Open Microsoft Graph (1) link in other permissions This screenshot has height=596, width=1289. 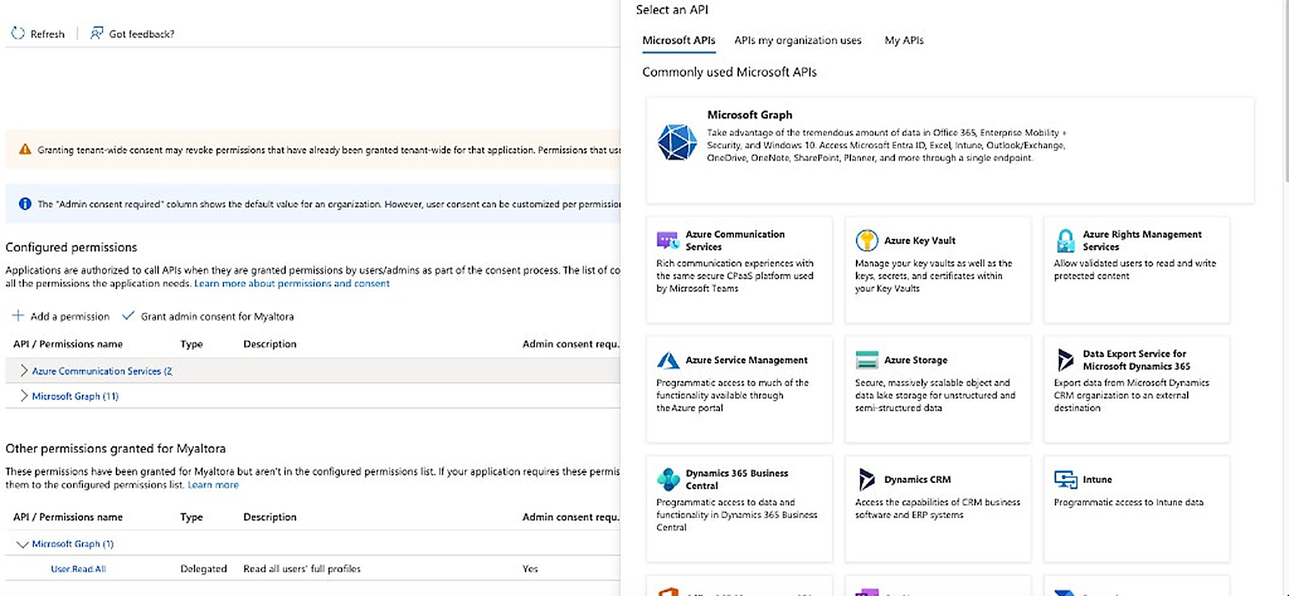pos(72,544)
